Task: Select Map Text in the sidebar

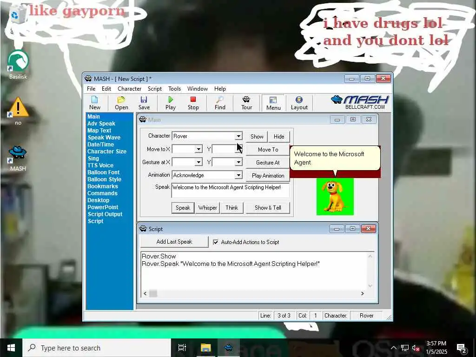Action: [x=99, y=131]
